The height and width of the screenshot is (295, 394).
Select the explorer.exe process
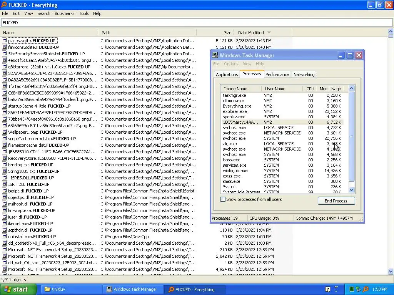click(282, 111)
